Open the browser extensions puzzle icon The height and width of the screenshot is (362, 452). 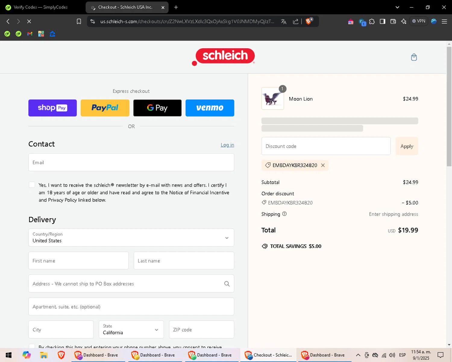372,21
